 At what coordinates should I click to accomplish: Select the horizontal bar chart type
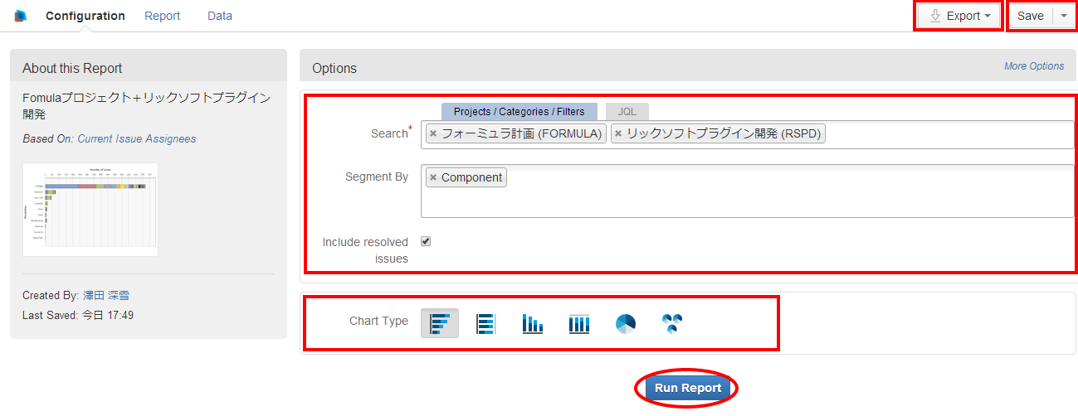coord(440,323)
